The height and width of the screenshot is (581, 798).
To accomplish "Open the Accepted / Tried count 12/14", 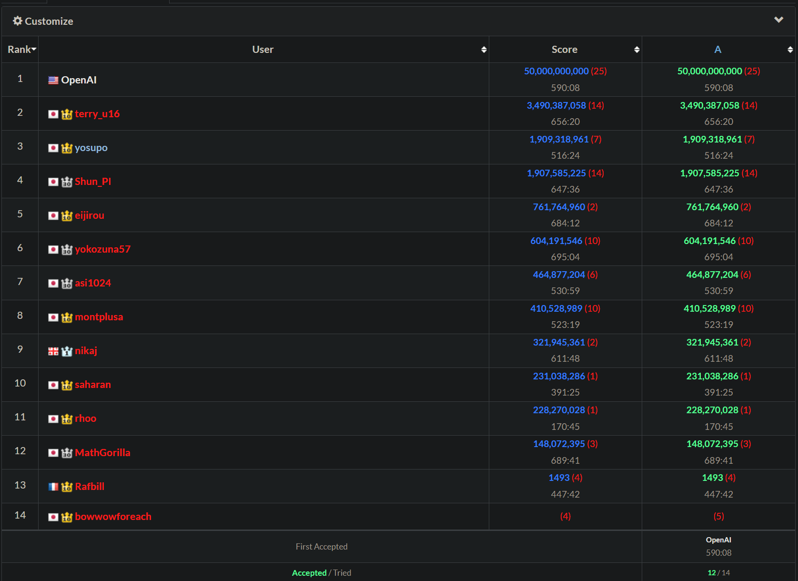I will pyautogui.click(x=718, y=572).
